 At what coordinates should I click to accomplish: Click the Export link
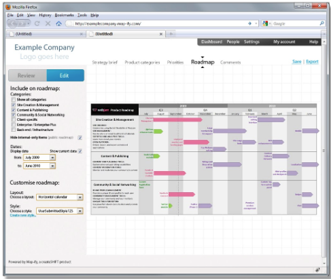point(312,62)
